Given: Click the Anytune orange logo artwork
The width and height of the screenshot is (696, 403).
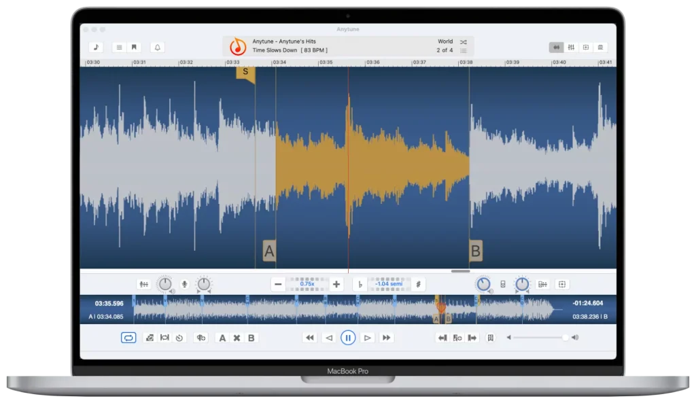Looking at the screenshot, I should (x=237, y=46).
